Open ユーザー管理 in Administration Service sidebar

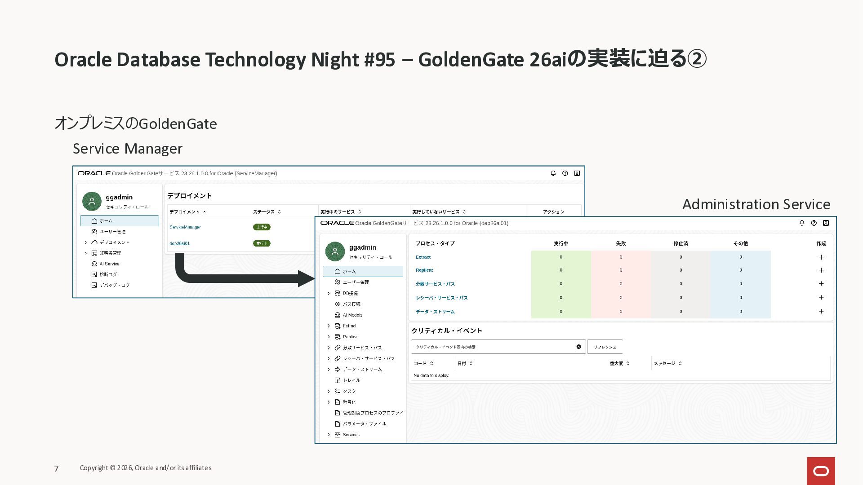click(355, 282)
